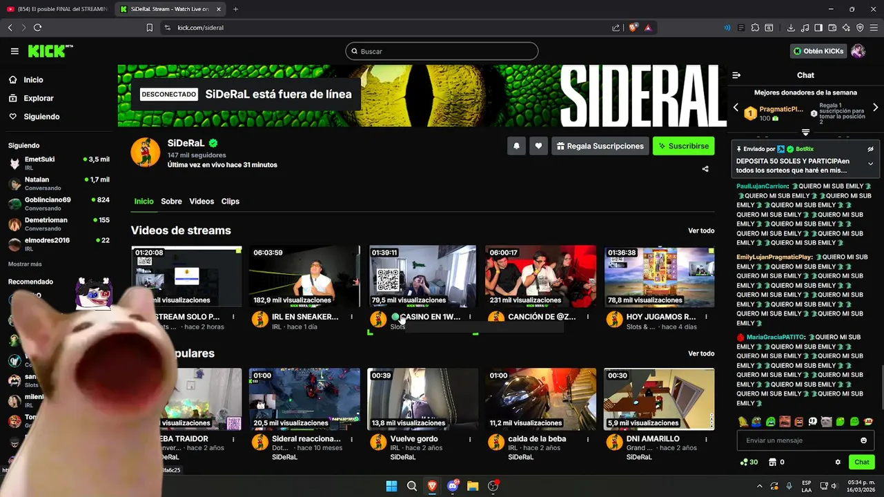
Task: Open File Explorer from taskbar
Action: (473, 486)
